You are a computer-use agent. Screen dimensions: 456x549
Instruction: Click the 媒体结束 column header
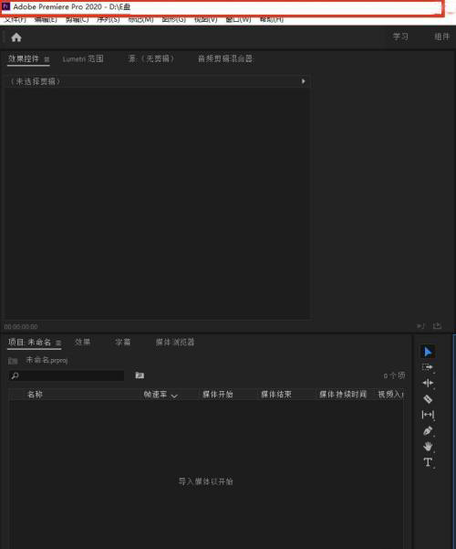tap(276, 395)
